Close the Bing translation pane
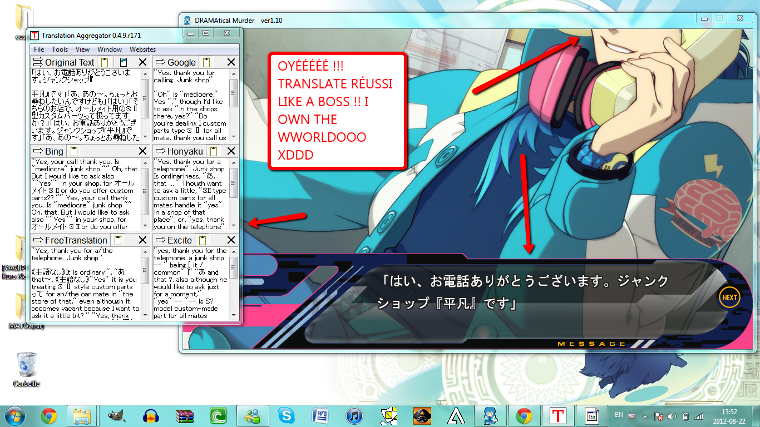 tap(142, 151)
